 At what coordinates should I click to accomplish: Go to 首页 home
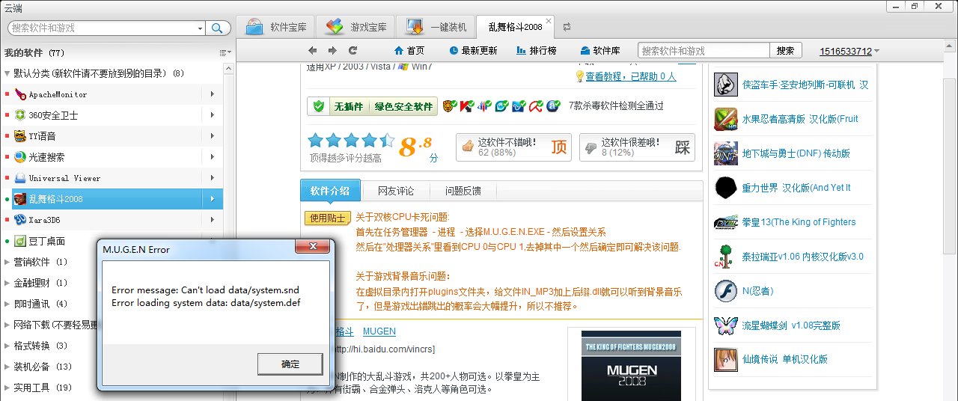409,51
